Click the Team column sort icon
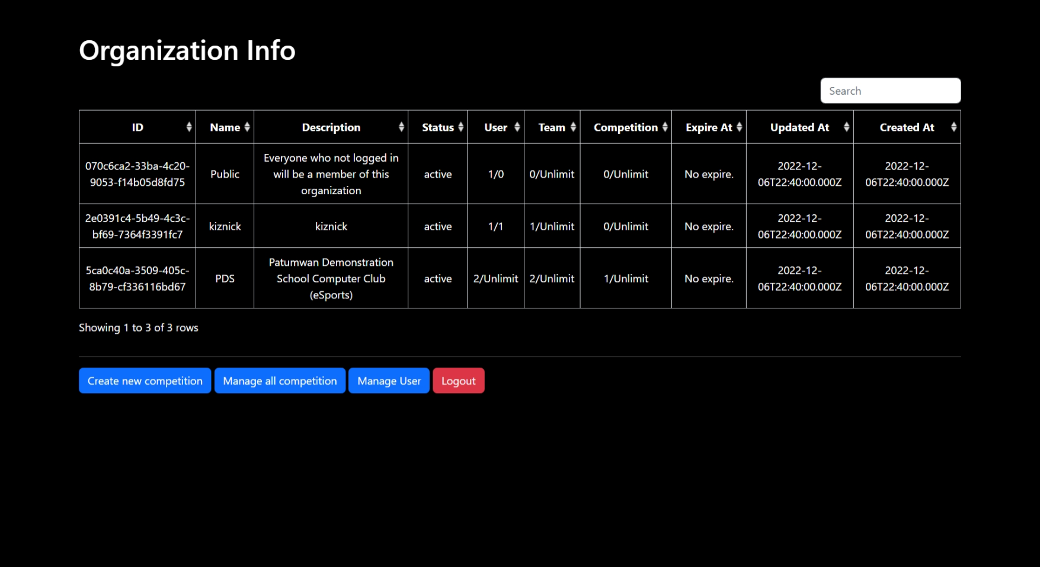1040x567 pixels. tap(573, 127)
